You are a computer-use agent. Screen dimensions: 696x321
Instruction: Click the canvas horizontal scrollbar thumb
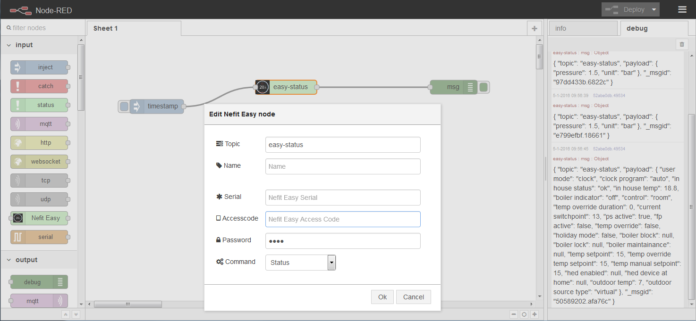128,304
